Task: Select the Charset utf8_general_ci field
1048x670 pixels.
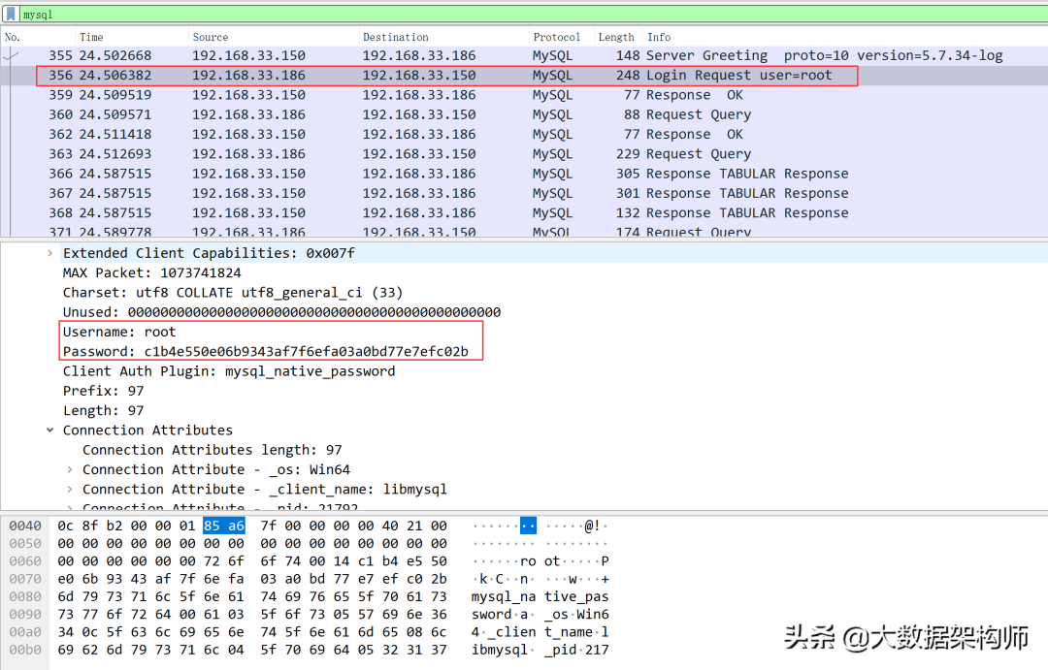Action: (x=233, y=293)
